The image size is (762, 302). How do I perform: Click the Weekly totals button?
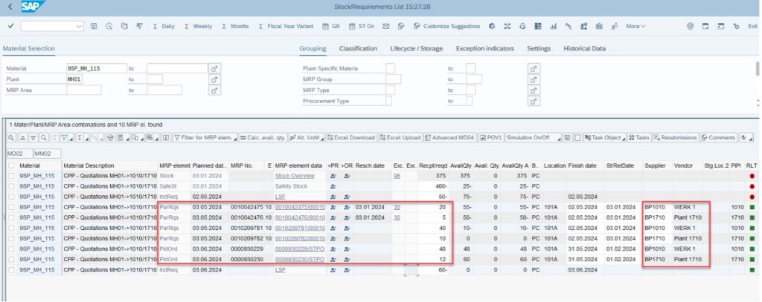[x=198, y=26]
